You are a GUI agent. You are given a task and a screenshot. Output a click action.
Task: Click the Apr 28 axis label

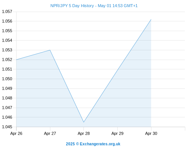[x=84, y=133]
